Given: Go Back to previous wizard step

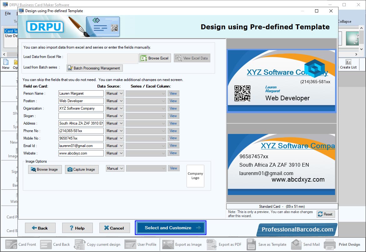Looking at the screenshot, I should (x=40, y=228).
